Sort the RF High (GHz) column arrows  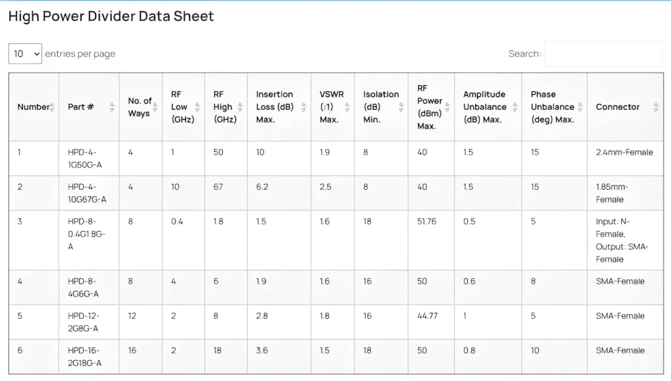point(240,107)
